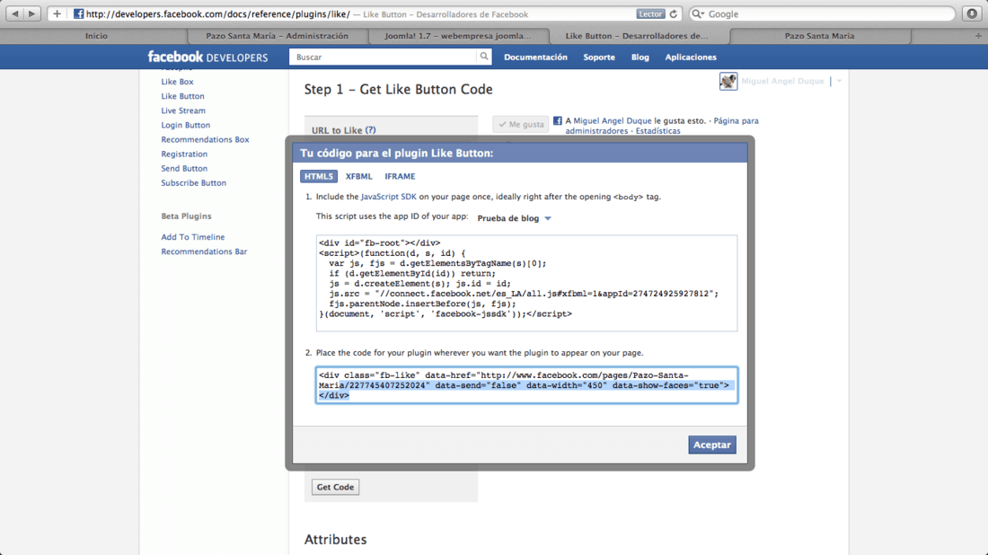Click the URL to Like help (?) link
This screenshot has height=555, width=988.
(x=370, y=130)
